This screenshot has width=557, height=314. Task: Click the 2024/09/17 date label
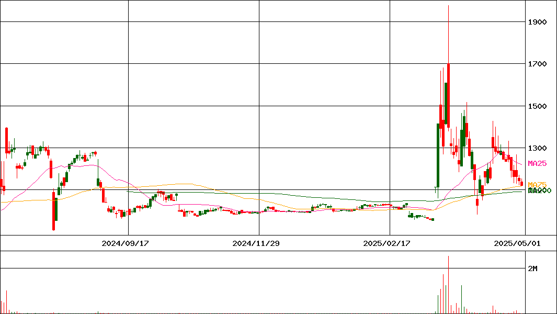[125, 243]
